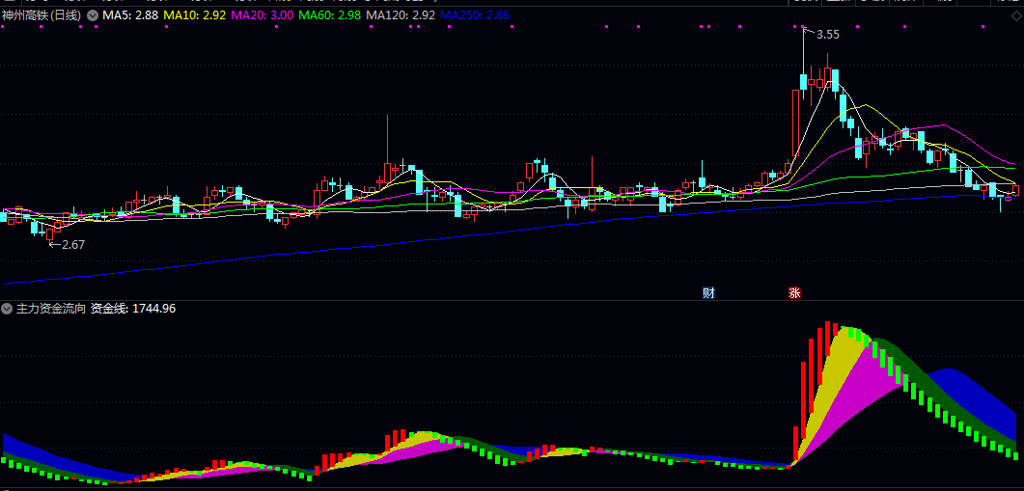Click the magenta info dot above 3.55 peak
This screenshot has height=491, width=1024.
[x=803, y=27]
